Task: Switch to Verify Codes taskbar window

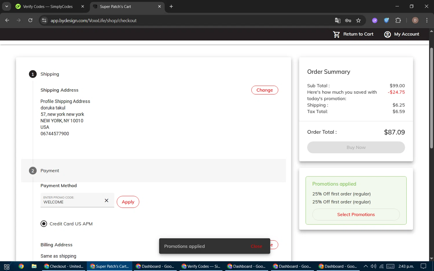Action: coord(201,266)
